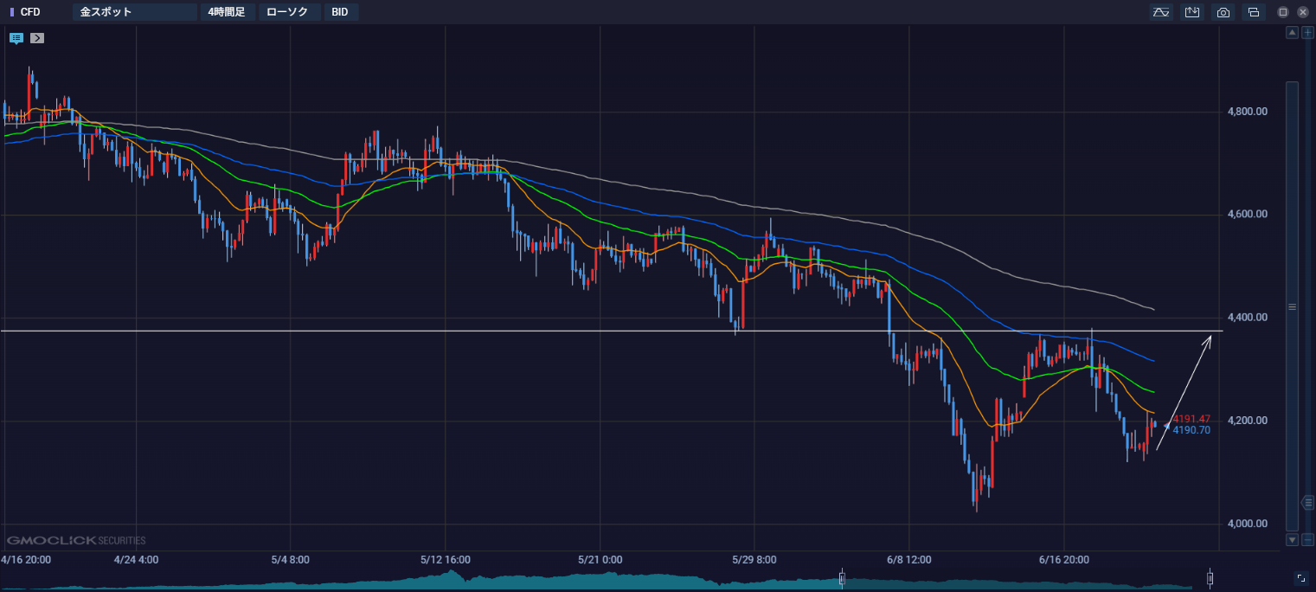Switch the BID price selector
This screenshot has width=1316, height=592.
click(341, 12)
